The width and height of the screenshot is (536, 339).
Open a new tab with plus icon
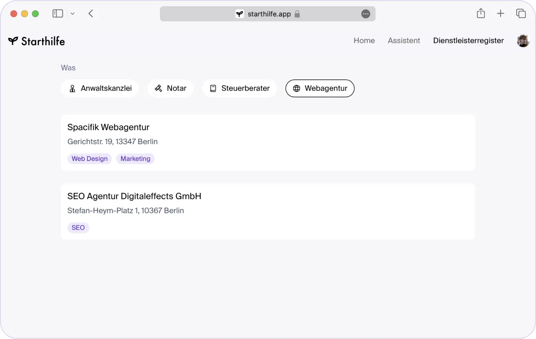[500, 14]
